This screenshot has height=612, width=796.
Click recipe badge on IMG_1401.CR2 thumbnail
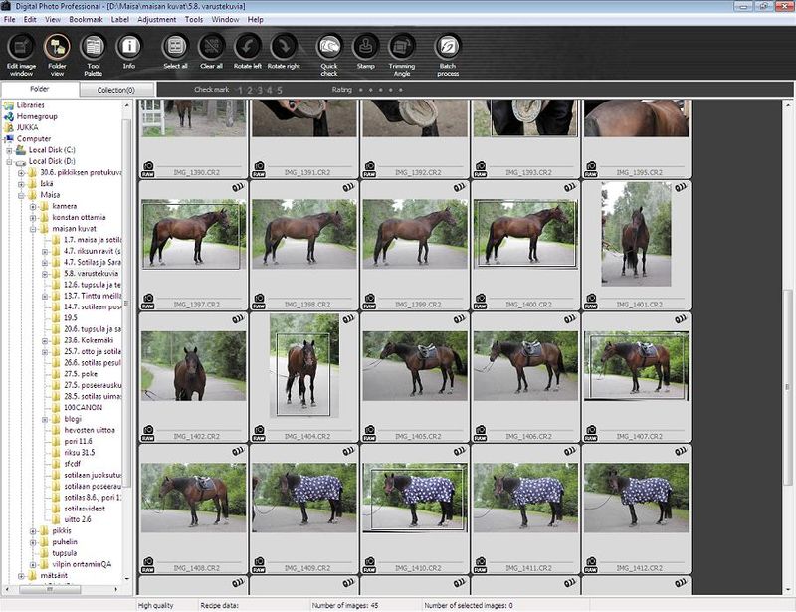(x=681, y=187)
